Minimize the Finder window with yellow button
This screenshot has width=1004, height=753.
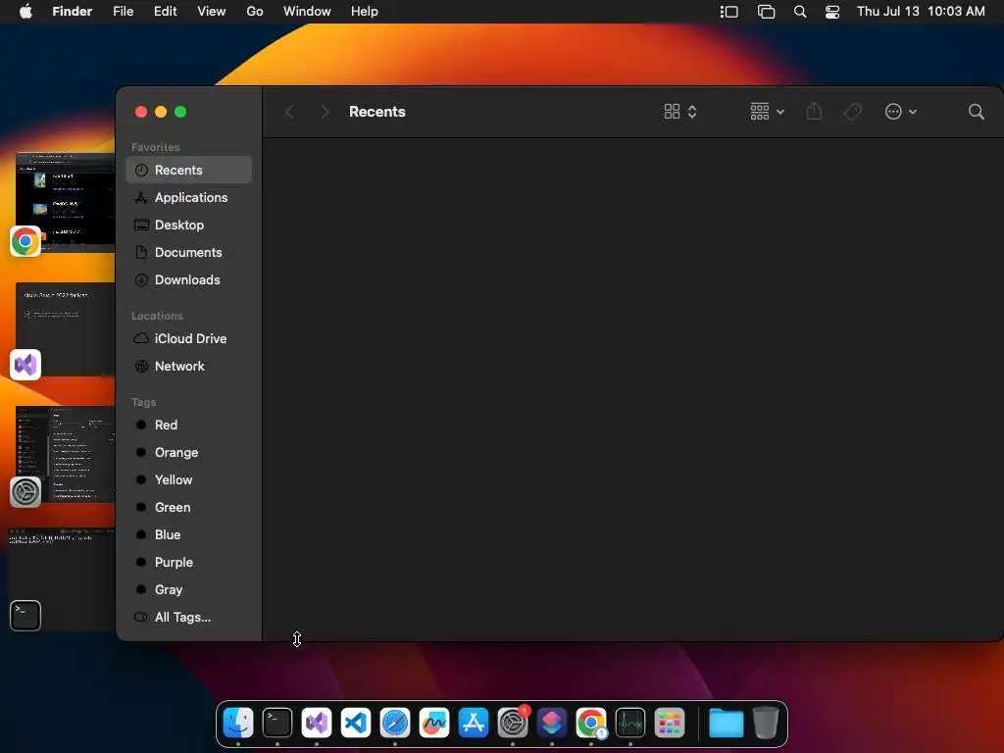[162, 112]
